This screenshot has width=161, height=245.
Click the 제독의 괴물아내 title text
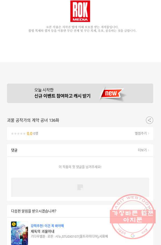[43, 231]
